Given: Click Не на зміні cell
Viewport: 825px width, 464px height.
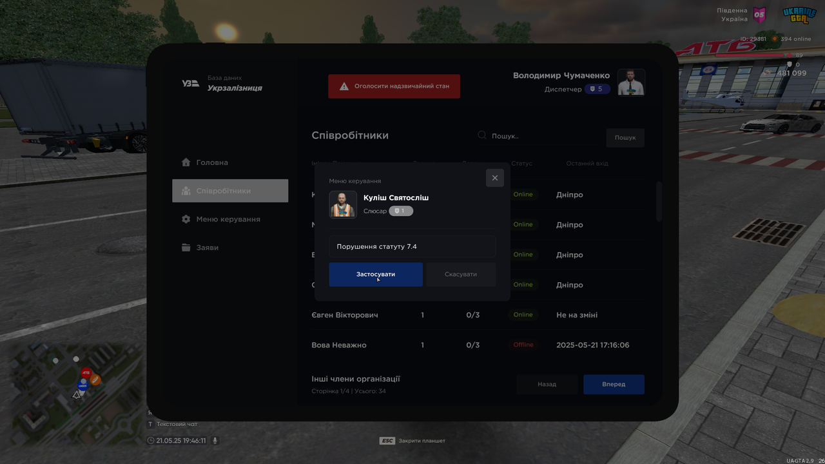Looking at the screenshot, I should point(577,315).
